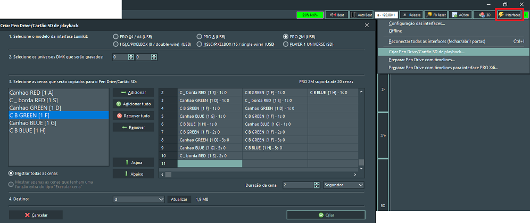Image resolution: width=530 pixels, height=223 pixels.
Task: Select Configuração das interfaces menu item
Action: [417, 23]
